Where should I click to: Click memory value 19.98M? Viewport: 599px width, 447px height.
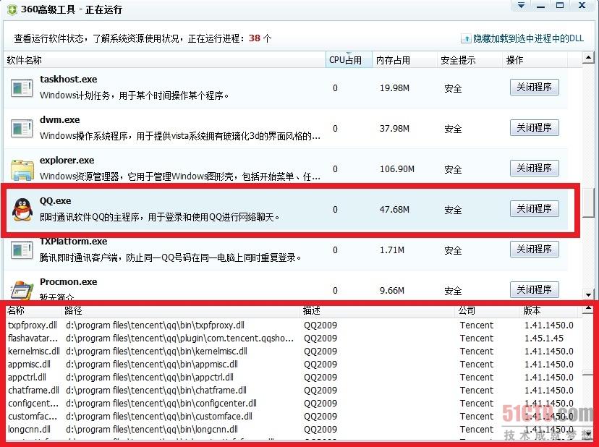[x=394, y=88]
